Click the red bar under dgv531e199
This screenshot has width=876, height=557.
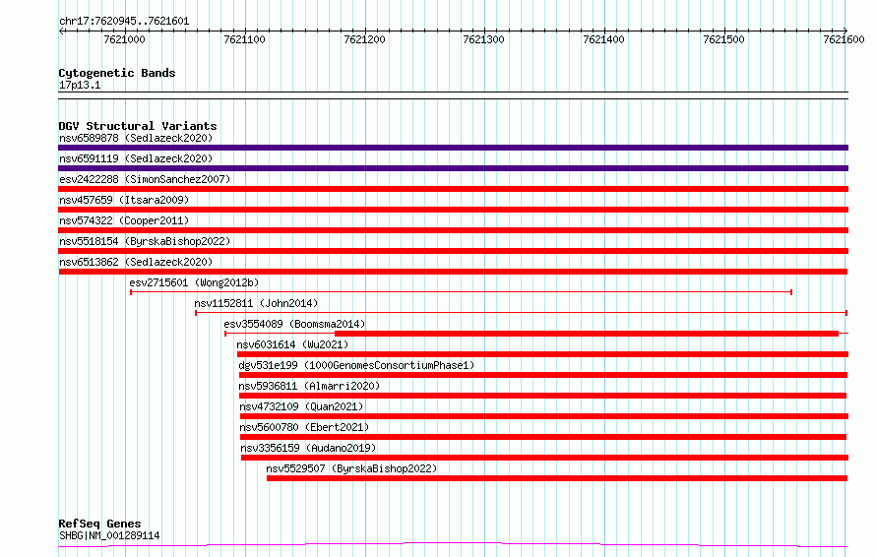(x=543, y=375)
